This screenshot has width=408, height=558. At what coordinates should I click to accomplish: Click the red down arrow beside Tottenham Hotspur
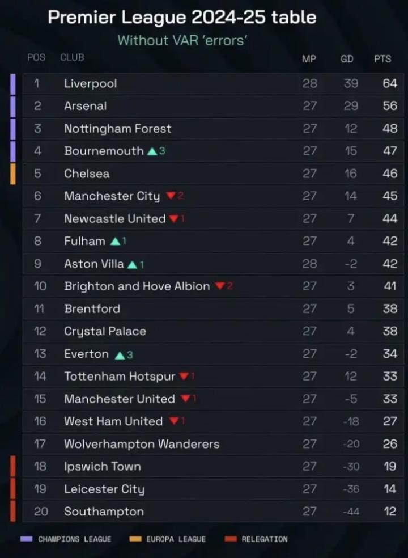click(184, 377)
